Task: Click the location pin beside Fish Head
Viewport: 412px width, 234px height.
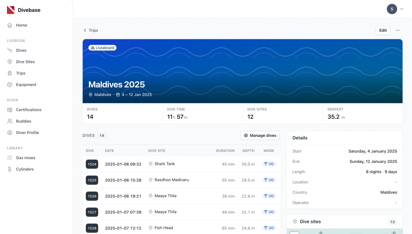Action: pos(150,228)
